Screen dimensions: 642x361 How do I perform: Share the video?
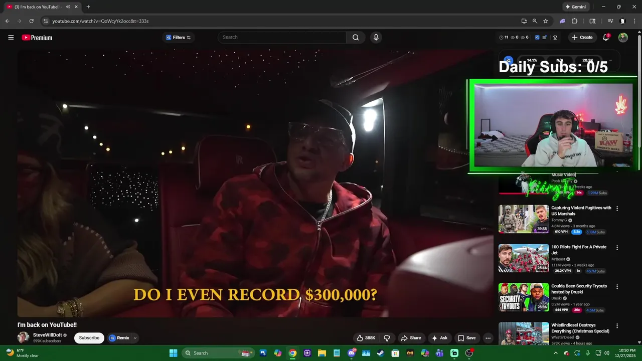411,338
